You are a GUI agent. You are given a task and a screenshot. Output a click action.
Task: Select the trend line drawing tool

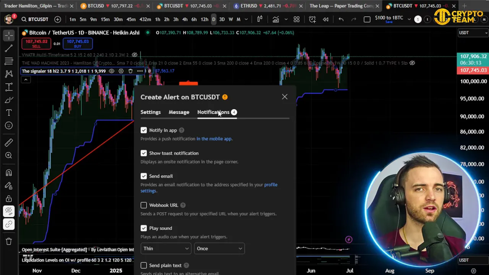[x=9, y=48]
